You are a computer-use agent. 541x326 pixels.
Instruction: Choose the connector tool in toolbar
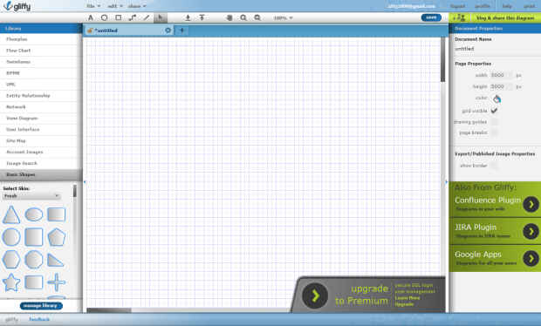[133, 17]
